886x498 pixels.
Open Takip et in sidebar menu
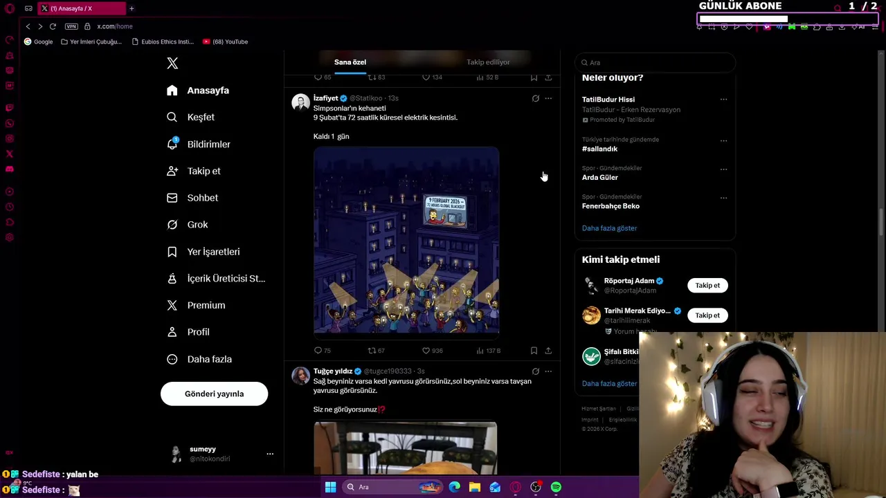pyautogui.click(x=194, y=171)
